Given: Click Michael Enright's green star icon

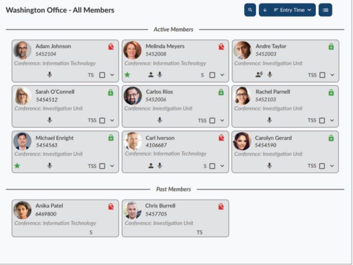Looking at the screenshot, I should click(17, 166).
